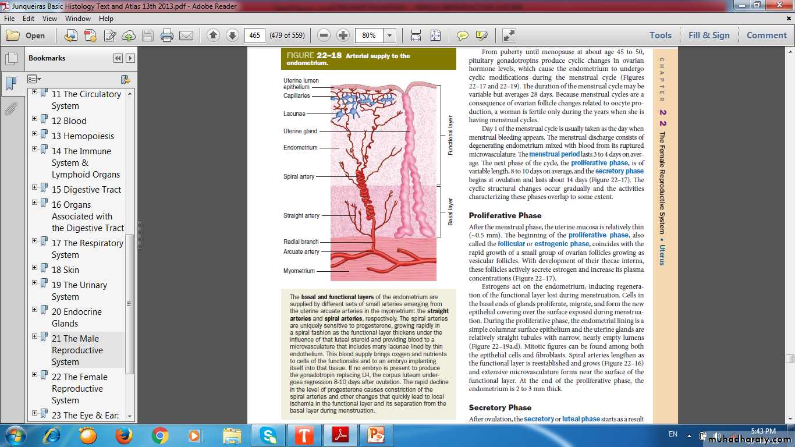The image size is (795, 447).
Task: Open the Fill & Sign pane
Action: [x=708, y=36]
